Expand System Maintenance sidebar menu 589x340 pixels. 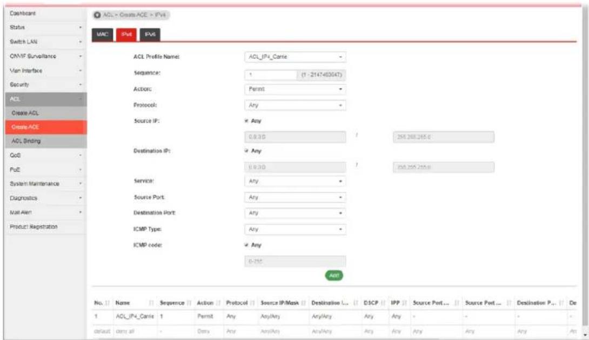(x=45, y=184)
